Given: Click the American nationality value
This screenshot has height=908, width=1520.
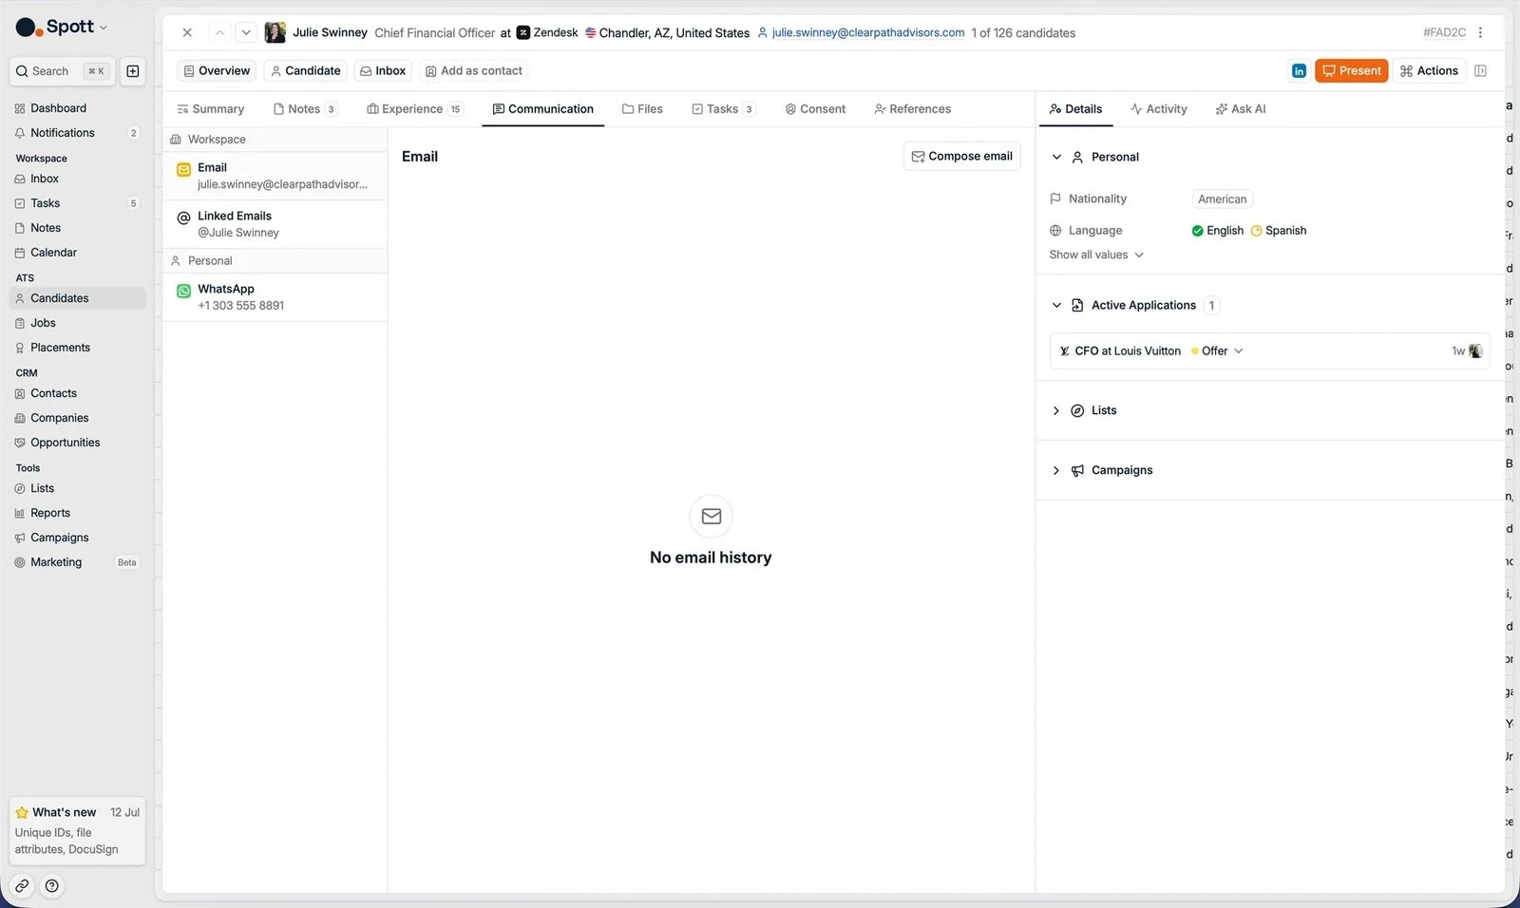Looking at the screenshot, I should click(x=1222, y=199).
